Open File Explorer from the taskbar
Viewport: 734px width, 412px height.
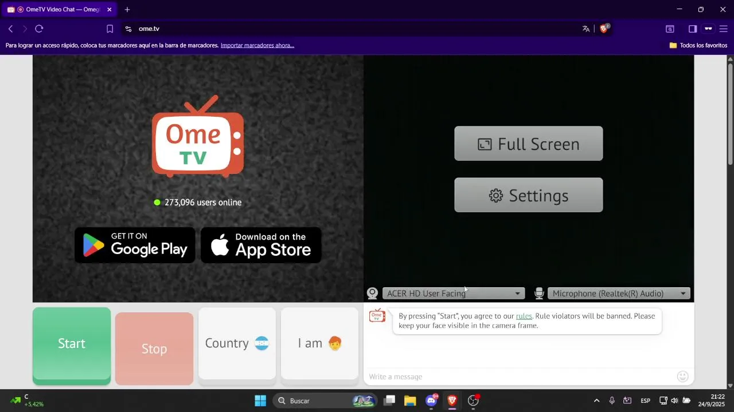(x=410, y=401)
